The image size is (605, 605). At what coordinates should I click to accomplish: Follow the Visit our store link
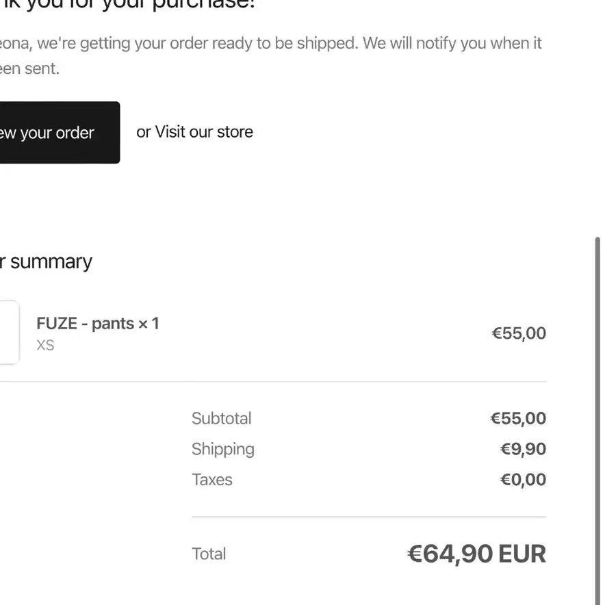pos(204,132)
